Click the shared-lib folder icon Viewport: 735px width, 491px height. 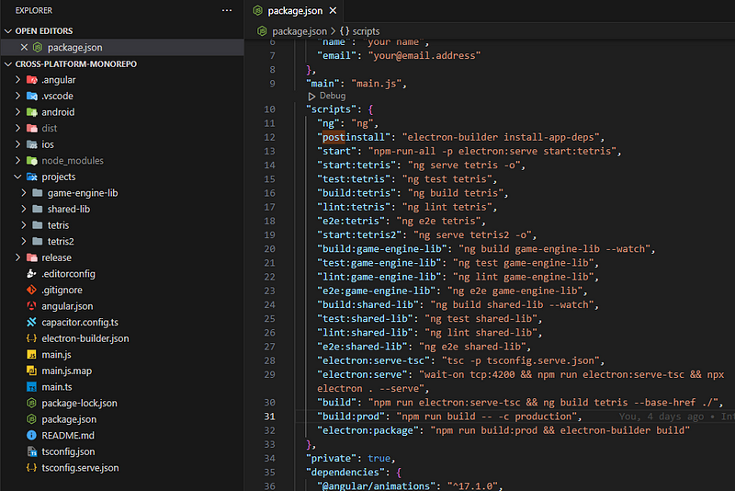38,209
